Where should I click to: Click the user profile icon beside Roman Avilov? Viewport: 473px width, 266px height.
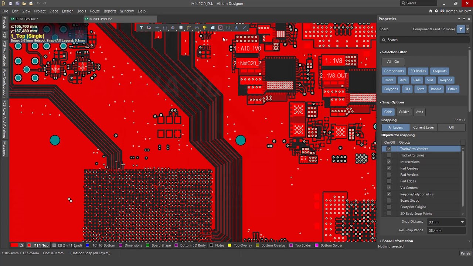442,11
